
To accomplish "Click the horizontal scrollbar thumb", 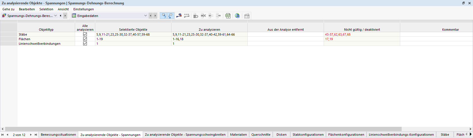I will (203, 129).
